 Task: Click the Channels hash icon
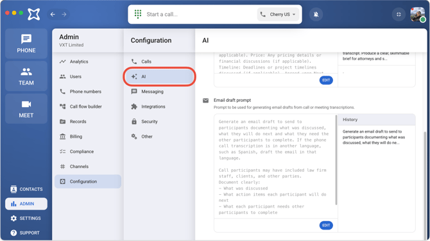tap(62, 167)
